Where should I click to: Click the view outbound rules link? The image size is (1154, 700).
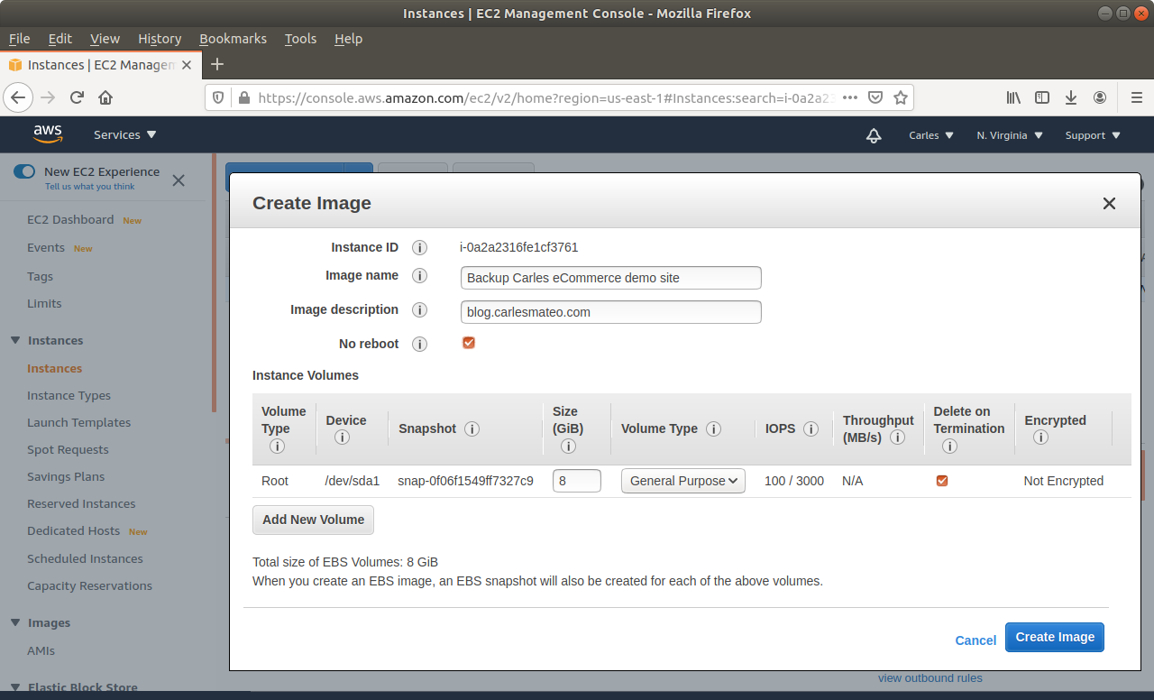(930, 678)
